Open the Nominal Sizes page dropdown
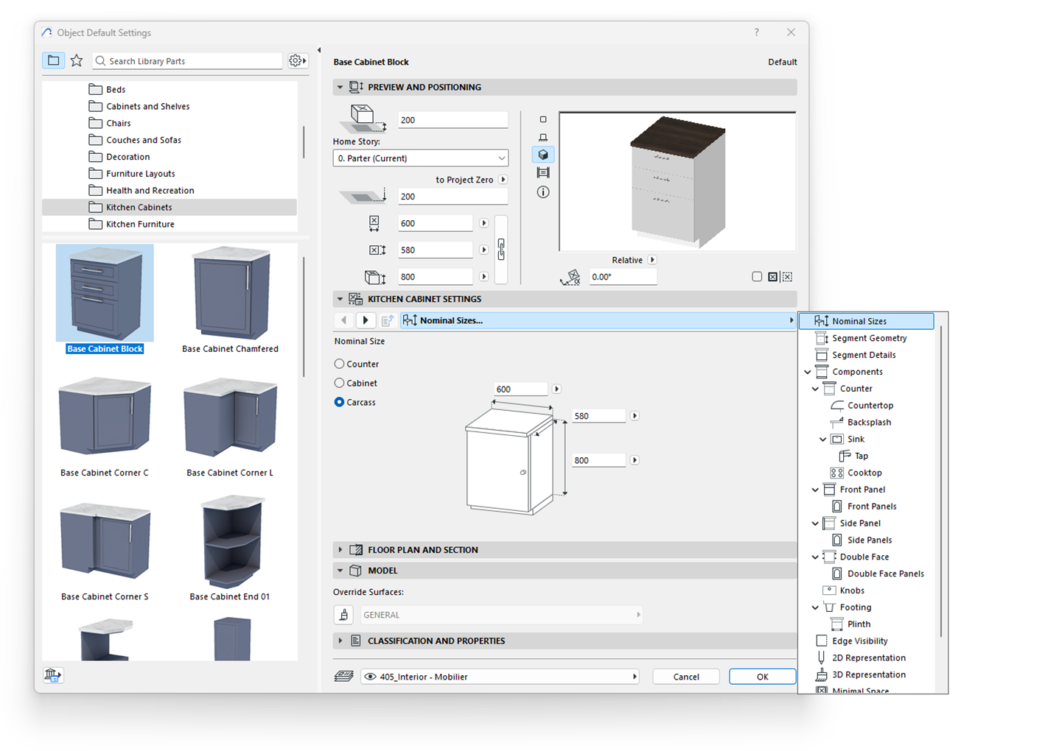The height and width of the screenshot is (751, 1062). (x=599, y=320)
